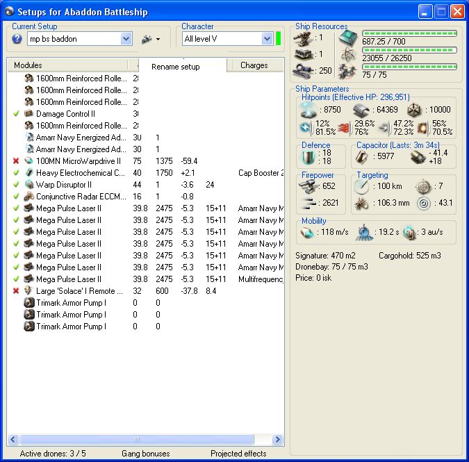This screenshot has width=469, height=462.
Task: Minimize the Setups for Abaddon window
Action: pyautogui.click(x=425, y=12)
